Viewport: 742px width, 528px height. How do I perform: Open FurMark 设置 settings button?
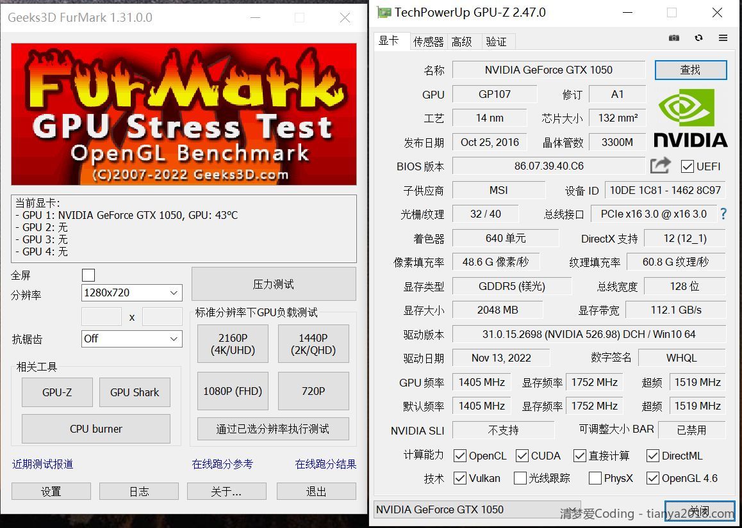51,492
